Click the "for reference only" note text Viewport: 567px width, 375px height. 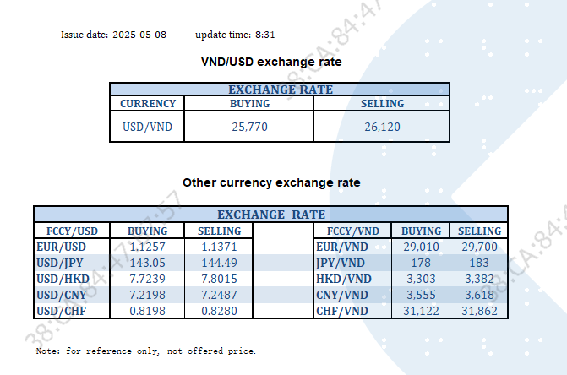click(x=145, y=351)
